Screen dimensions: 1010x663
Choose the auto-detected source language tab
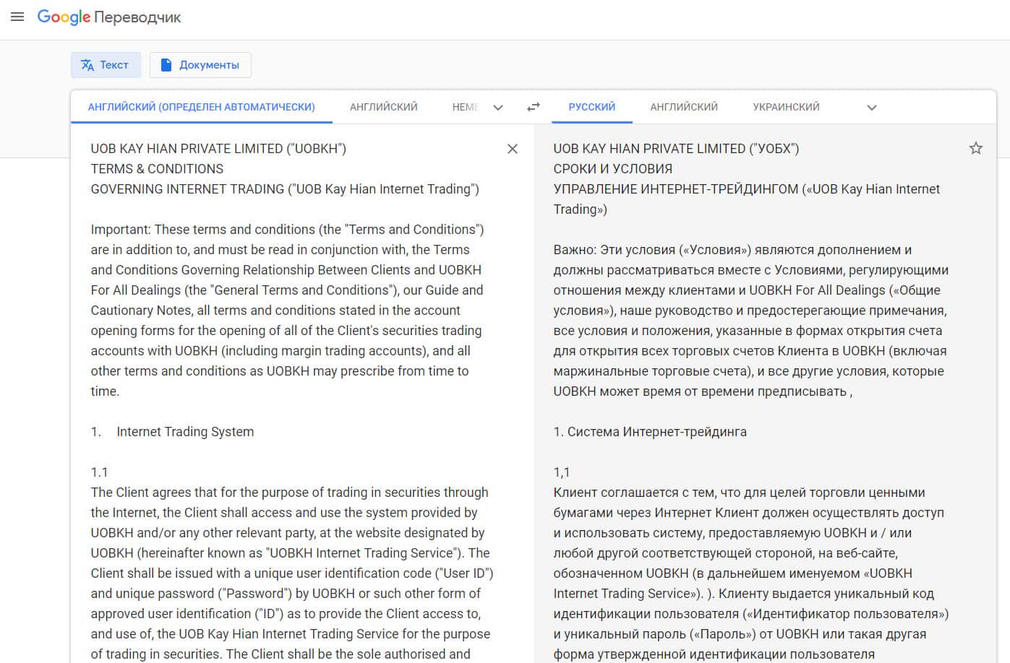(201, 107)
